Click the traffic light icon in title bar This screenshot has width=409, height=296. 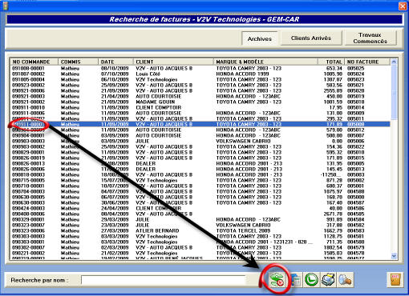tap(6, 6)
